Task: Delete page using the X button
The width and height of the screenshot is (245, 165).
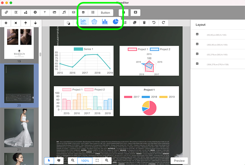Action: tap(16, 23)
